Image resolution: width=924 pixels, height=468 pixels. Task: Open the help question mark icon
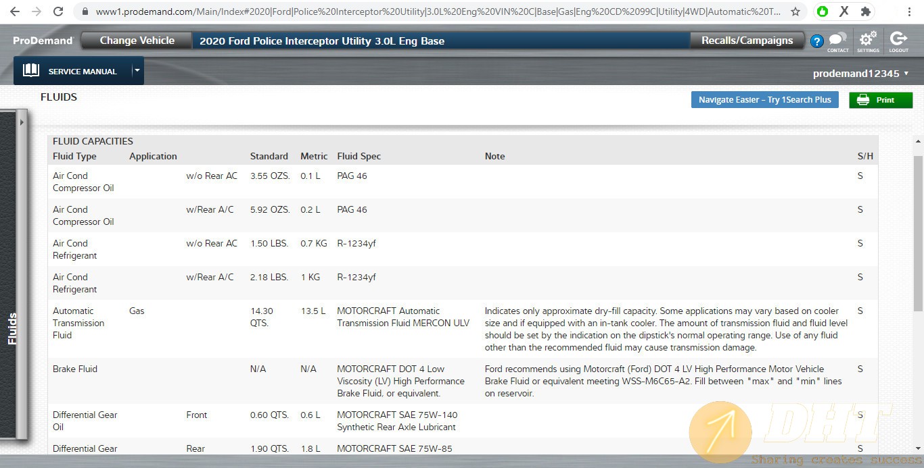[816, 41]
